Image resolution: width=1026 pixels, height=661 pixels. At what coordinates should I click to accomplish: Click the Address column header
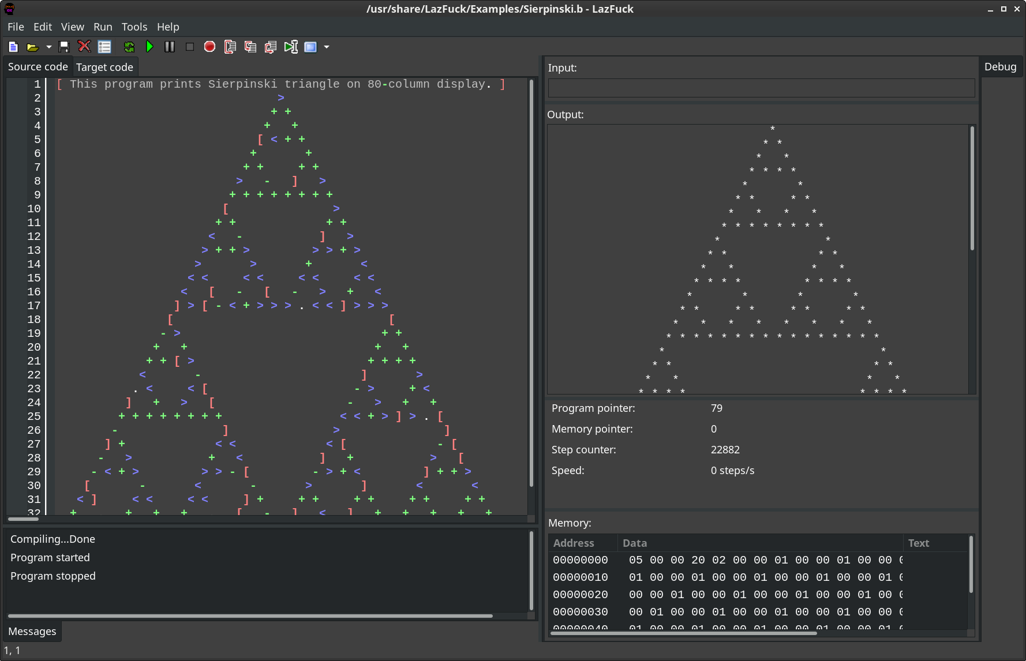point(583,543)
